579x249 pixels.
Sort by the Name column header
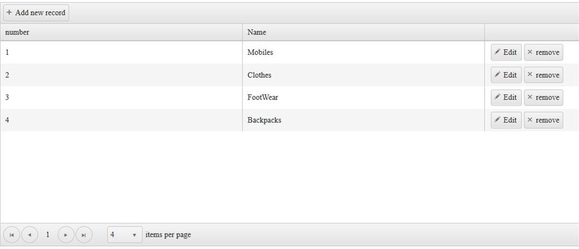(x=257, y=32)
